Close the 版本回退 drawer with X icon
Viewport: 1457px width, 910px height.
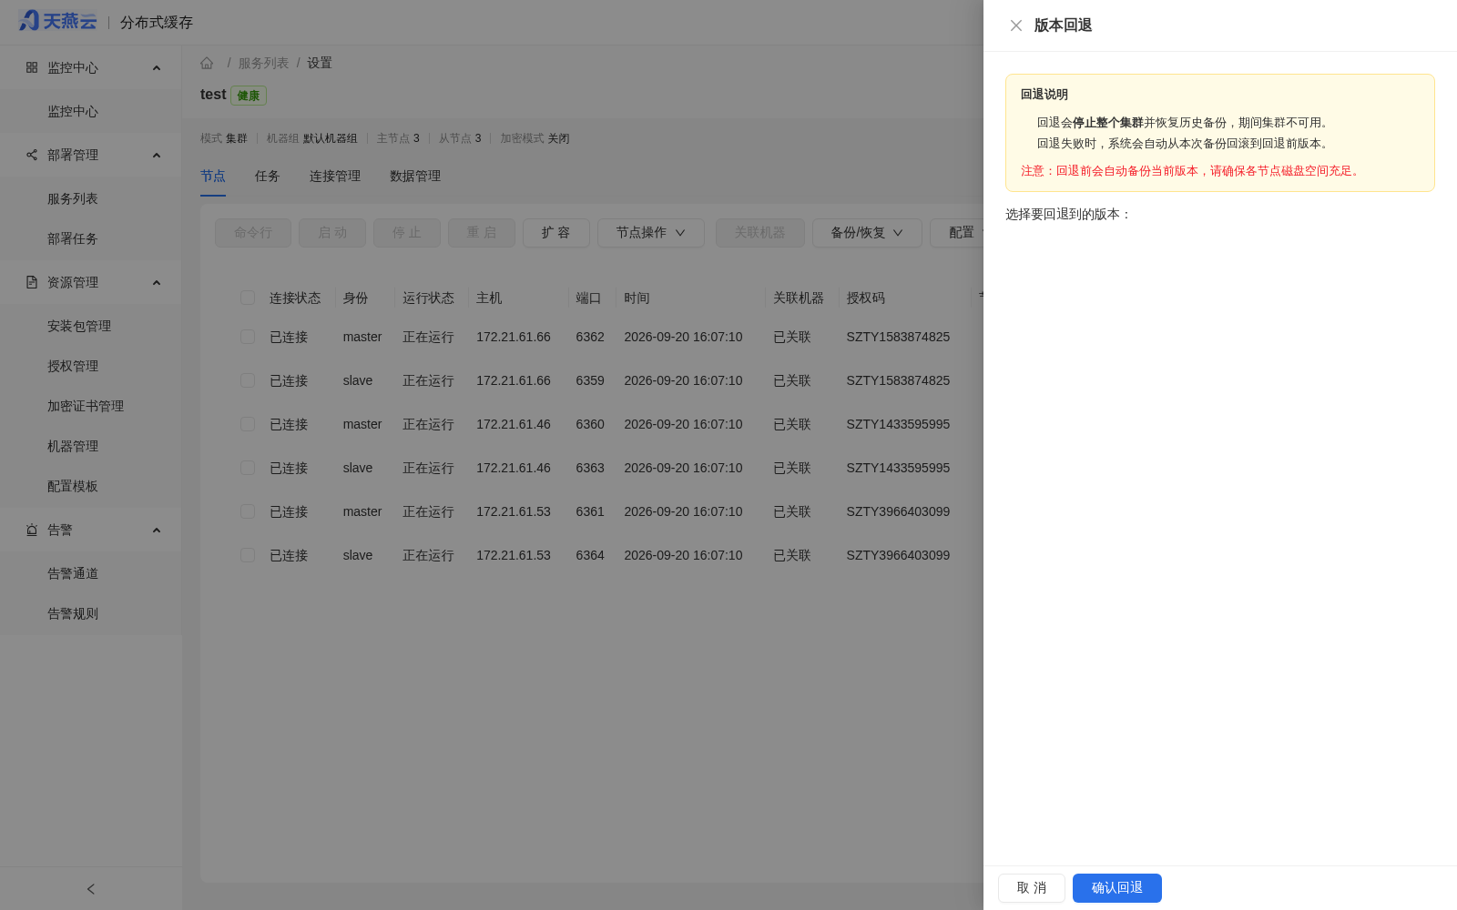[1016, 25]
